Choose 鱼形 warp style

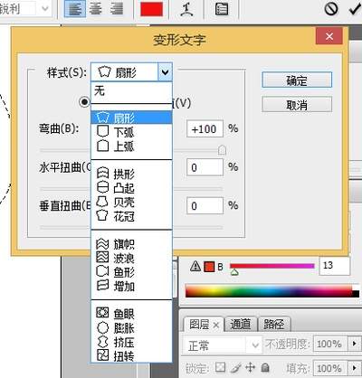[131, 272]
